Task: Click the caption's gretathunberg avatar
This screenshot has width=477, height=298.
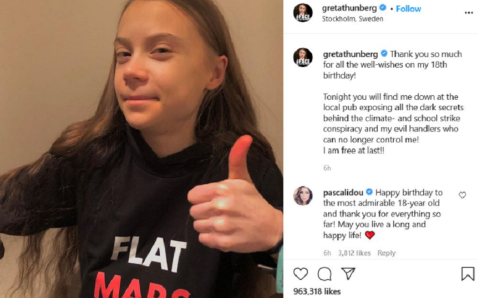Action: click(303, 58)
